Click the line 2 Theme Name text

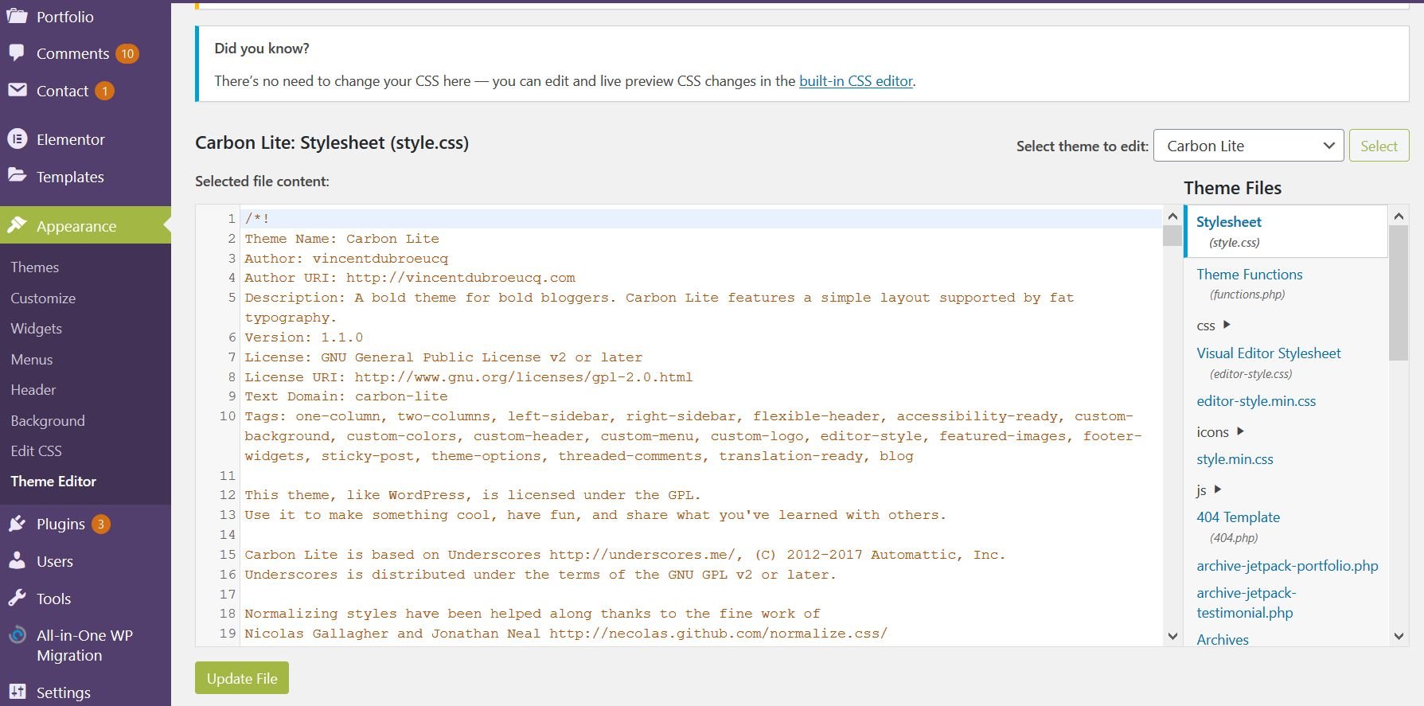point(341,239)
